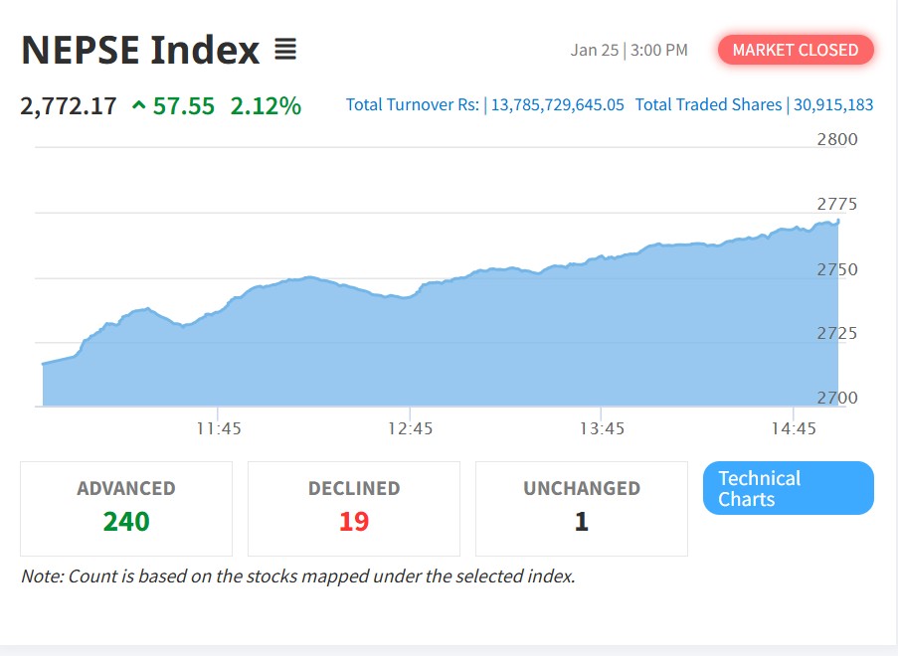Click the NEPSE Index heading

140,50
